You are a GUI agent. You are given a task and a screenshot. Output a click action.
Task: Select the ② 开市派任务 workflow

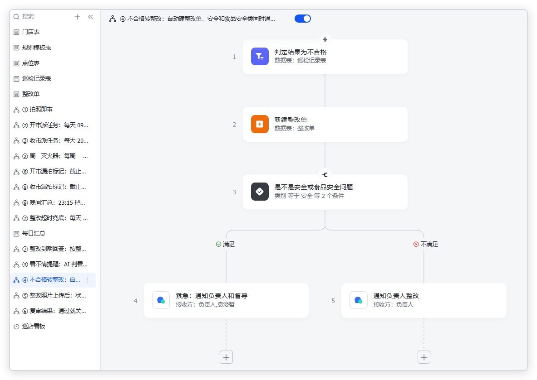[53, 125]
